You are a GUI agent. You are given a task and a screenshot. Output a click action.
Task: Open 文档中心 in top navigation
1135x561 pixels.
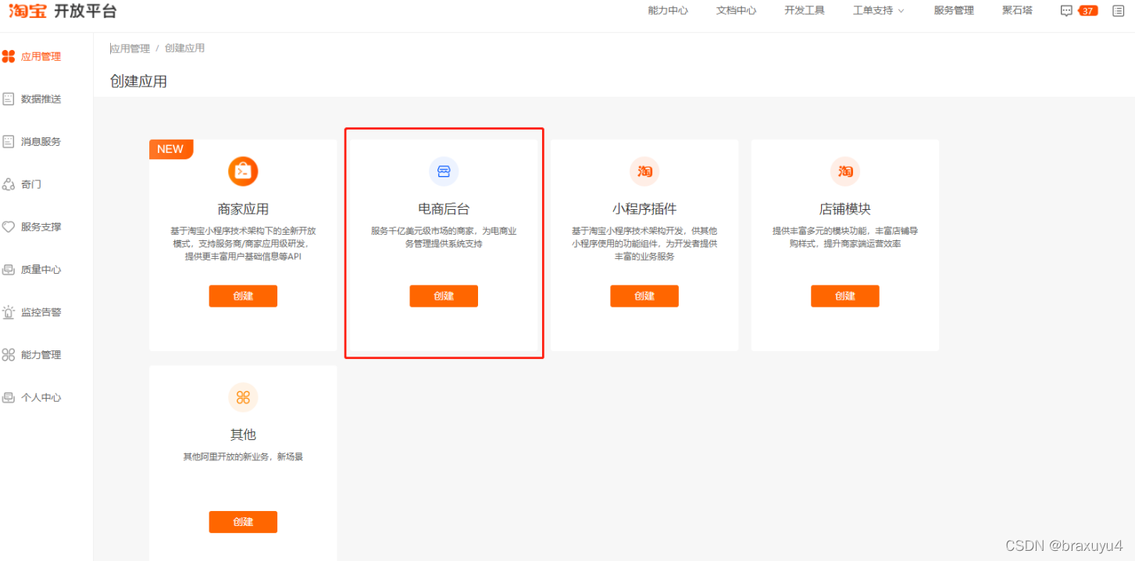(x=737, y=11)
